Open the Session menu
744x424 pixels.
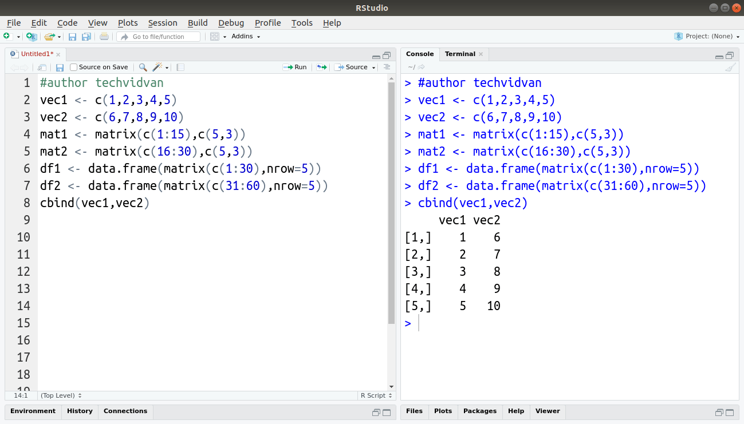(163, 23)
